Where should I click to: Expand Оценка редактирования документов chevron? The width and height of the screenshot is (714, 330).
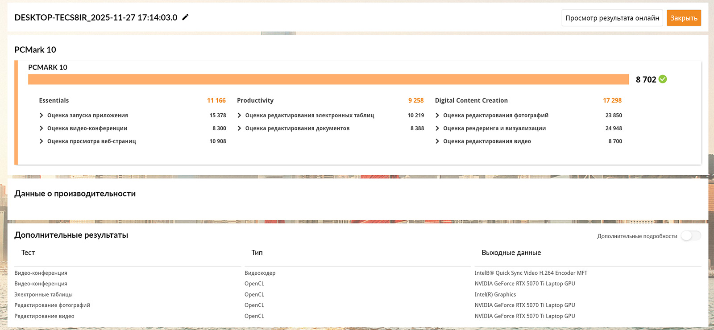240,128
